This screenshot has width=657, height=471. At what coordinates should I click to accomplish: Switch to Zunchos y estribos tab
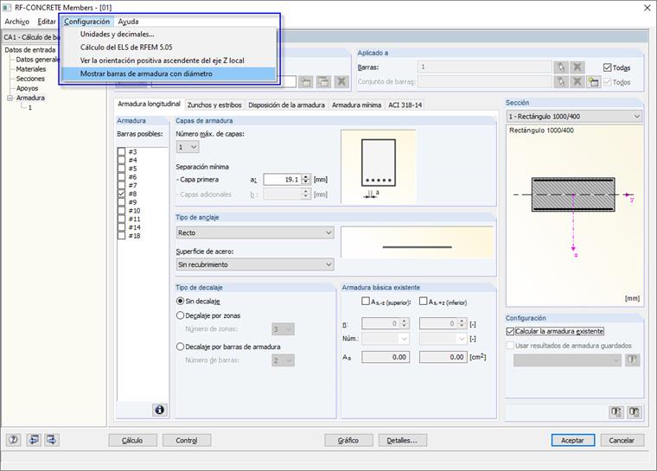coord(214,105)
